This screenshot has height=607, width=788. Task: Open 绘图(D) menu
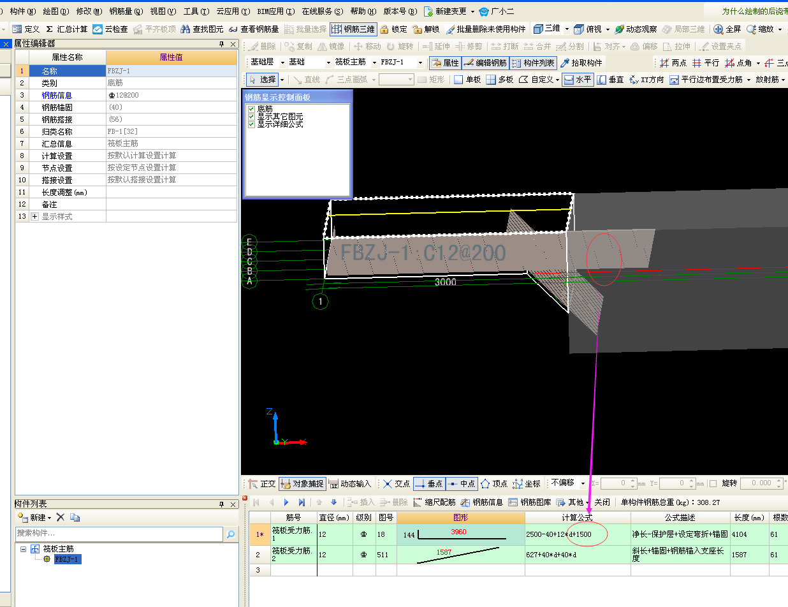point(56,11)
